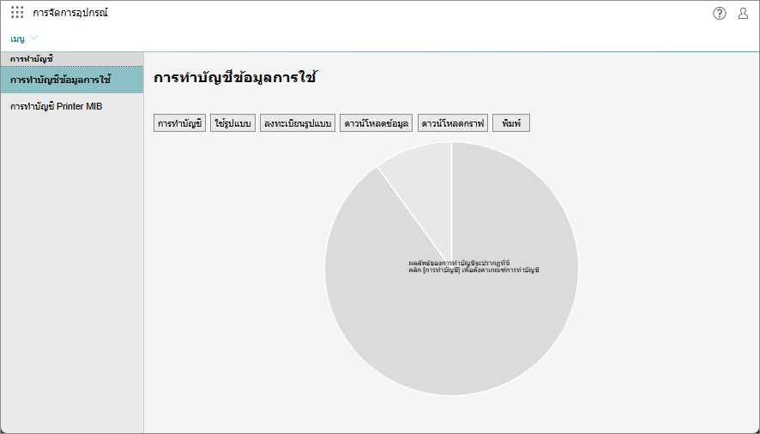Click the large pie chart slice
Image resolution: width=760 pixels, height=434 pixels.
(480, 334)
